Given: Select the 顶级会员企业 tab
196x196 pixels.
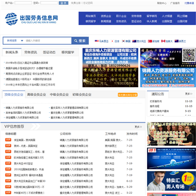Looking at the screenshot, I should (x=14, y=95).
